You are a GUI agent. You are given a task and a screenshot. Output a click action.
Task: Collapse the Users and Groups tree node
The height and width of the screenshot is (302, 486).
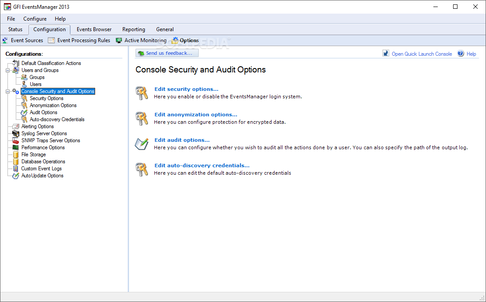[8, 70]
